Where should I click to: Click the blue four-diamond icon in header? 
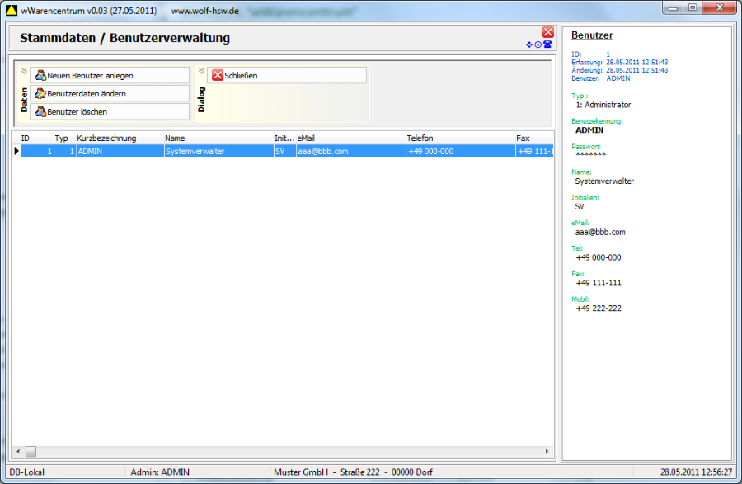(529, 45)
